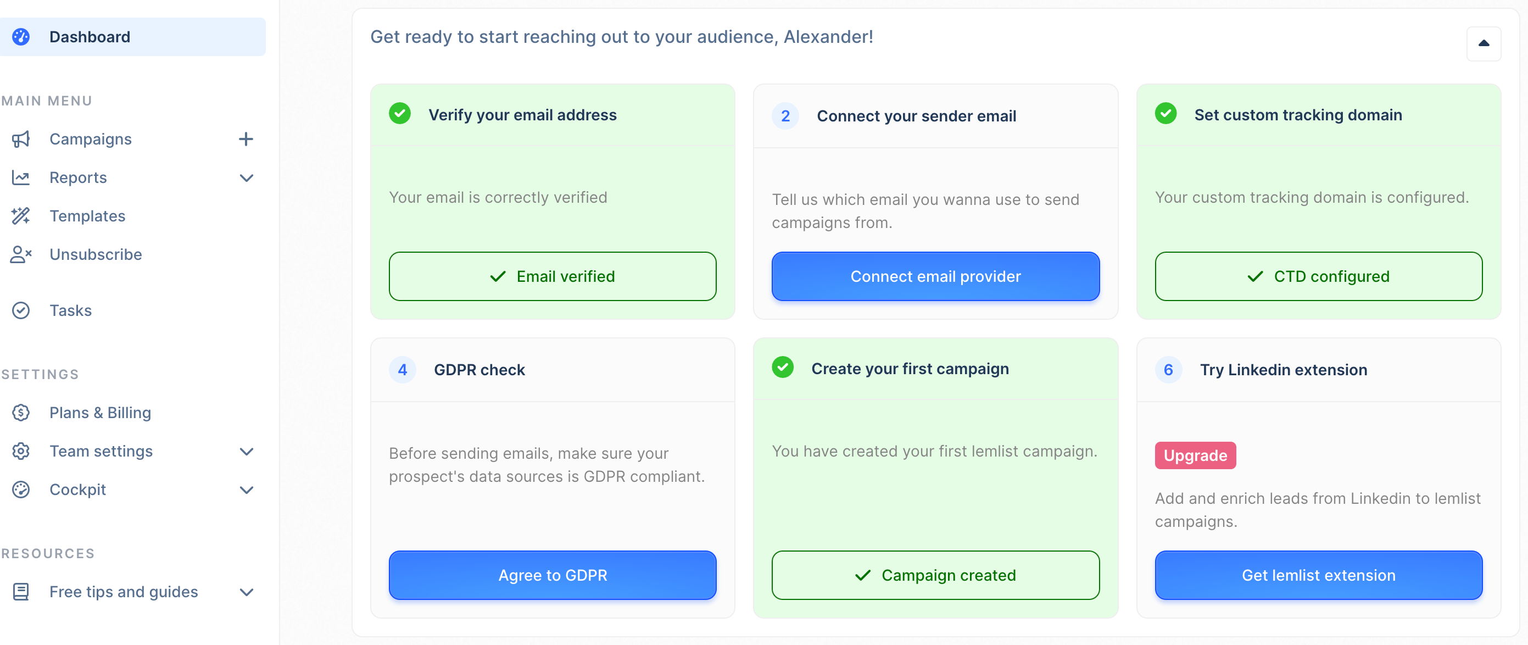Expand Free tips and guides chevron
This screenshot has height=645, width=1528.
click(246, 592)
